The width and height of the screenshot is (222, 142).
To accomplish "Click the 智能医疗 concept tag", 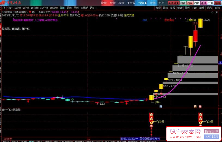I will coord(28,20).
